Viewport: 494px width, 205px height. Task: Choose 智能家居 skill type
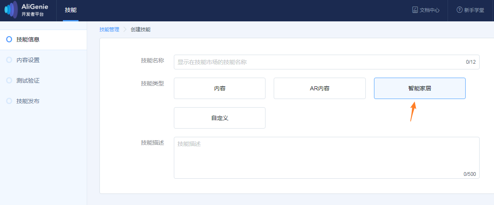coord(420,88)
